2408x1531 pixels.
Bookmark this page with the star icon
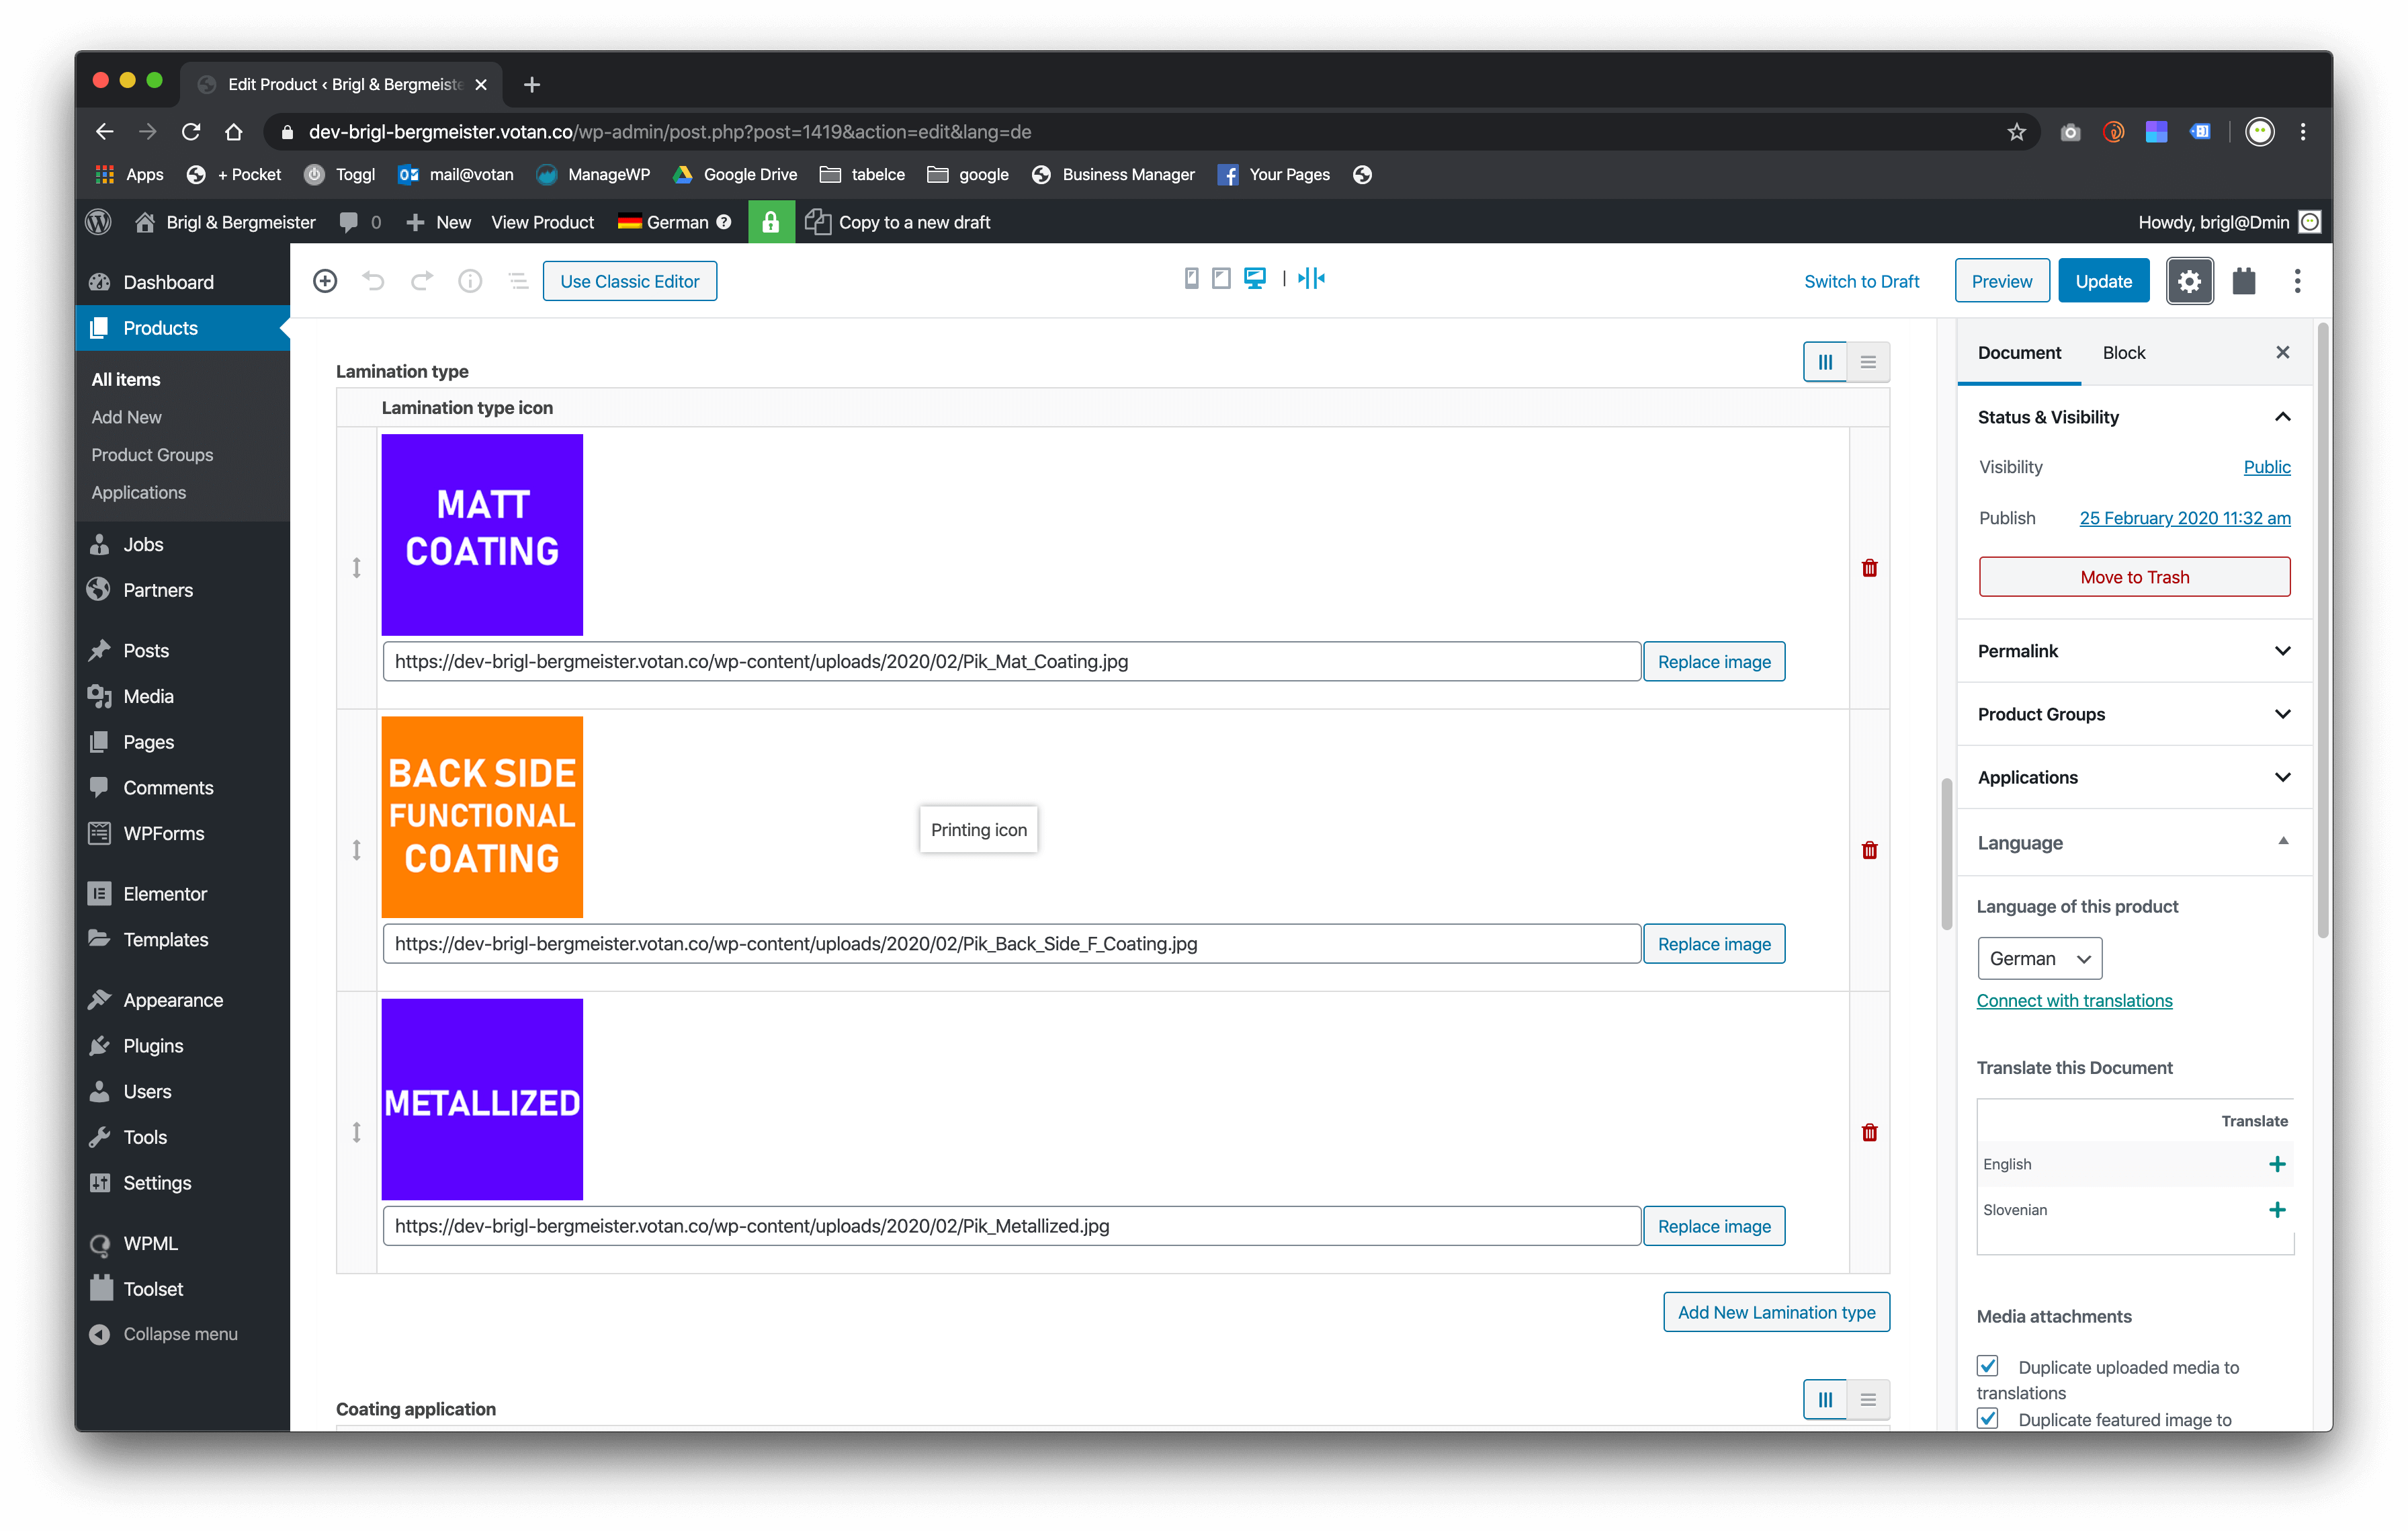(2016, 132)
